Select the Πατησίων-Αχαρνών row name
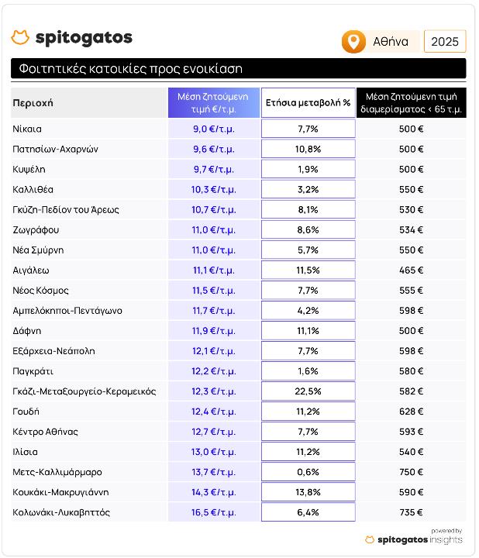Screen dimensions: 479x558 pyautogui.click(x=55, y=149)
